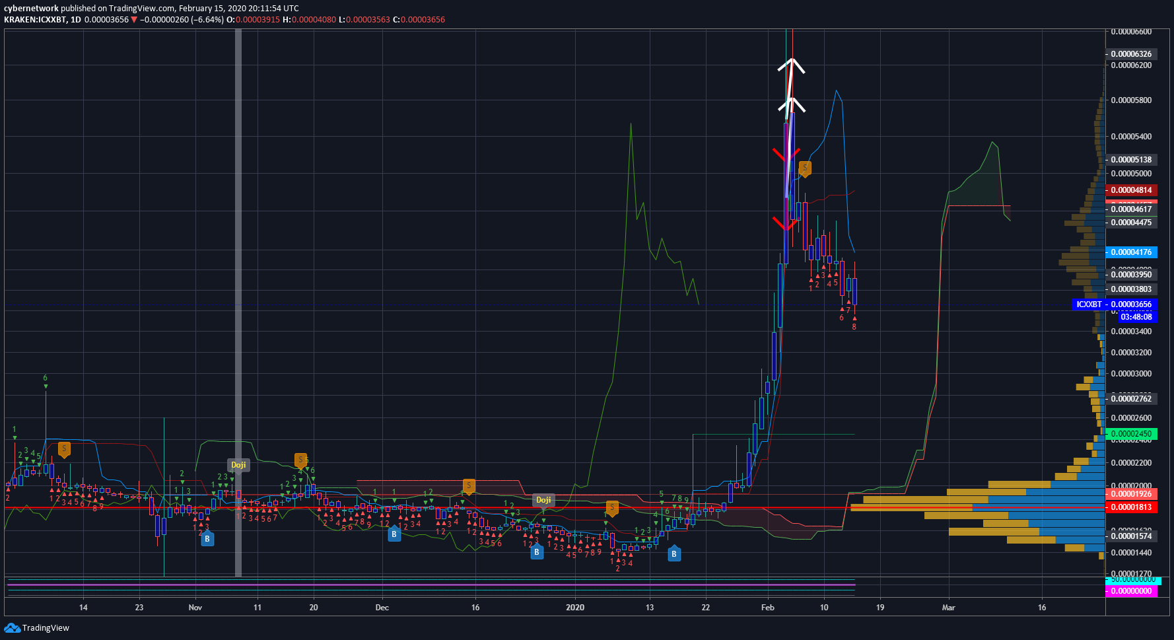Select the orange S marker above December 16
Image resolution: width=1174 pixels, height=640 pixels.
469,487
